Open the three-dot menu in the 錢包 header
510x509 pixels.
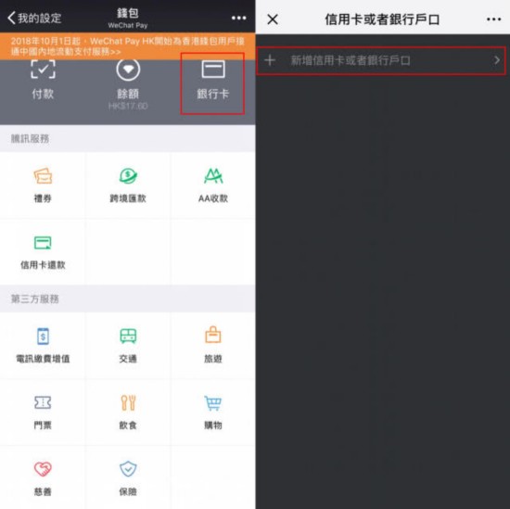tap(238, 18)
